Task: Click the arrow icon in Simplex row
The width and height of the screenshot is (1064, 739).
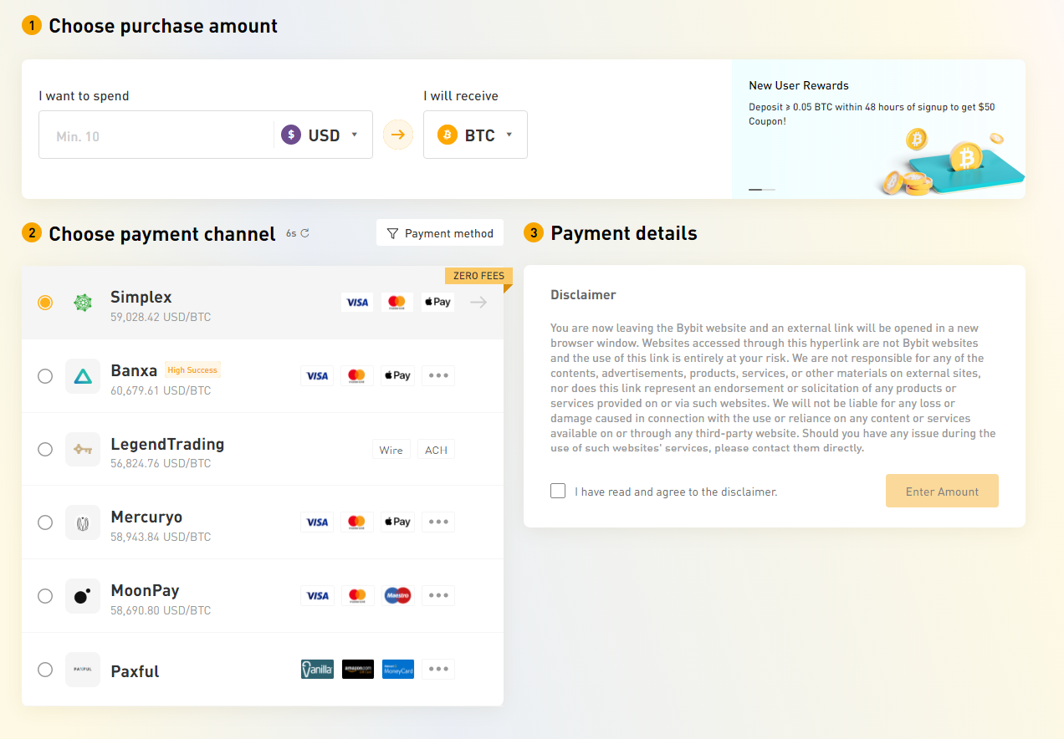Action: click(478, 303)
